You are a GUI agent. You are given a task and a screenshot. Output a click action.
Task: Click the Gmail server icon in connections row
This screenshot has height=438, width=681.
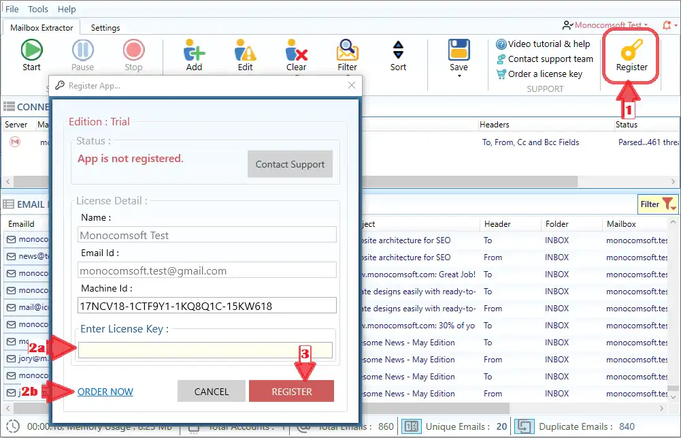tap(15, 142)
